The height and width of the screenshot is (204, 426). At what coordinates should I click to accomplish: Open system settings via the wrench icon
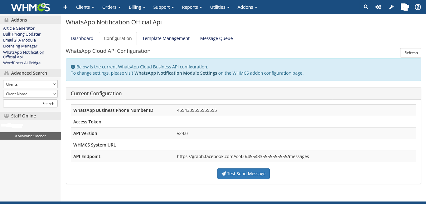pos(391,7)
